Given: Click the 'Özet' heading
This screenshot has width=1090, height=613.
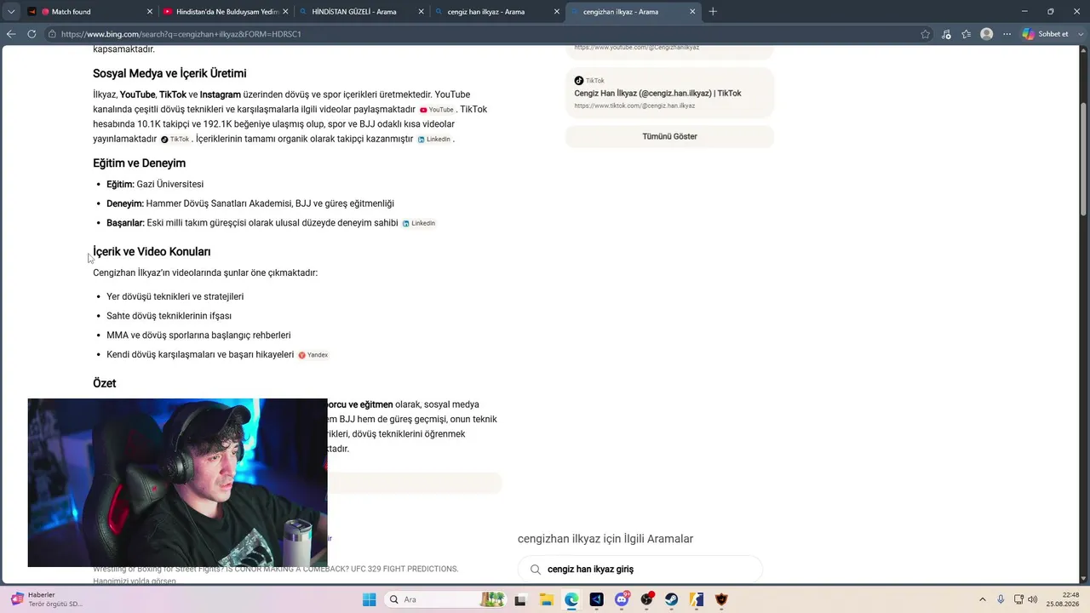Looking at the screenshot, I should click(104, 384).
